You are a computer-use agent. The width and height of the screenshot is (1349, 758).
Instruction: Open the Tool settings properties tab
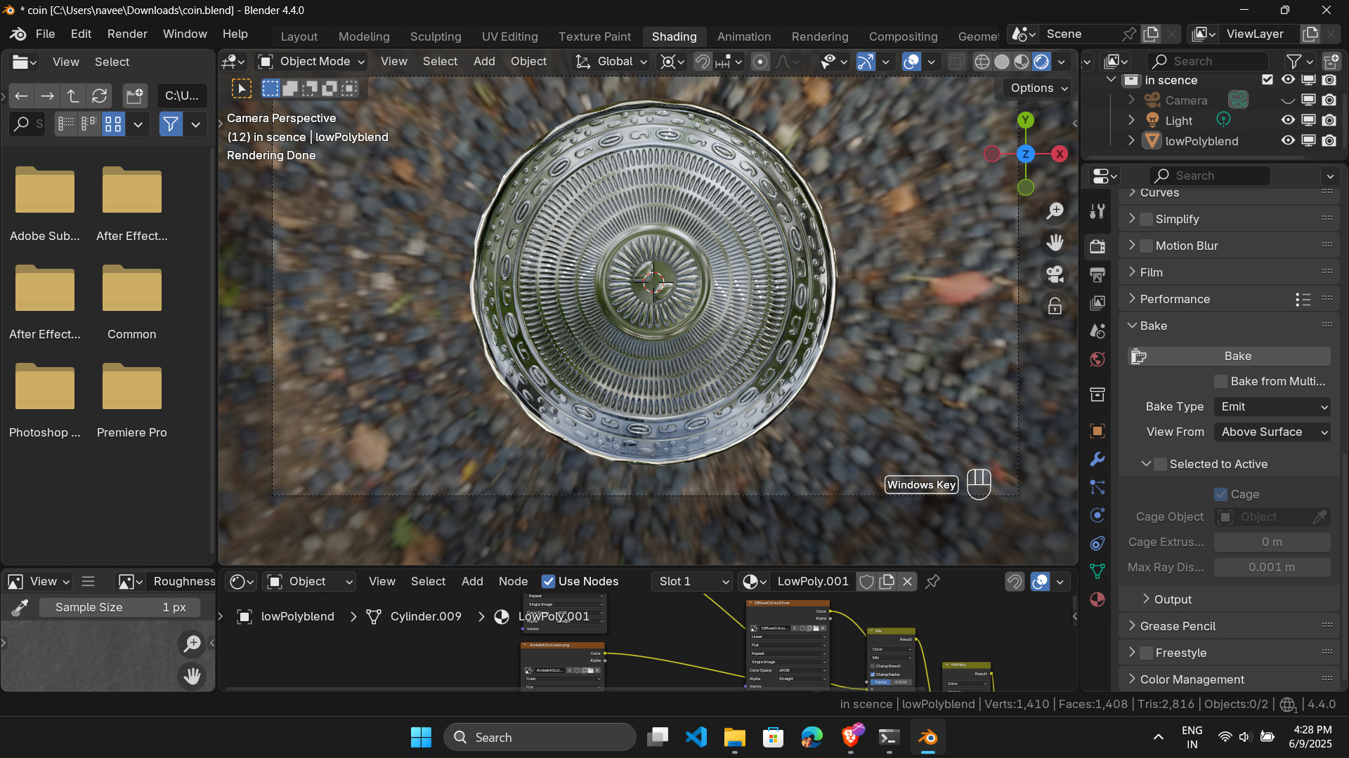coord(1097,211)
